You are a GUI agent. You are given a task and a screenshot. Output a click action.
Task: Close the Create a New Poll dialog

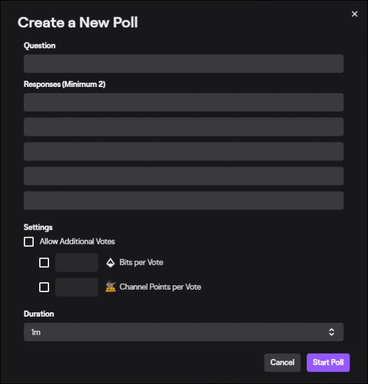click(x=354, y=14)
